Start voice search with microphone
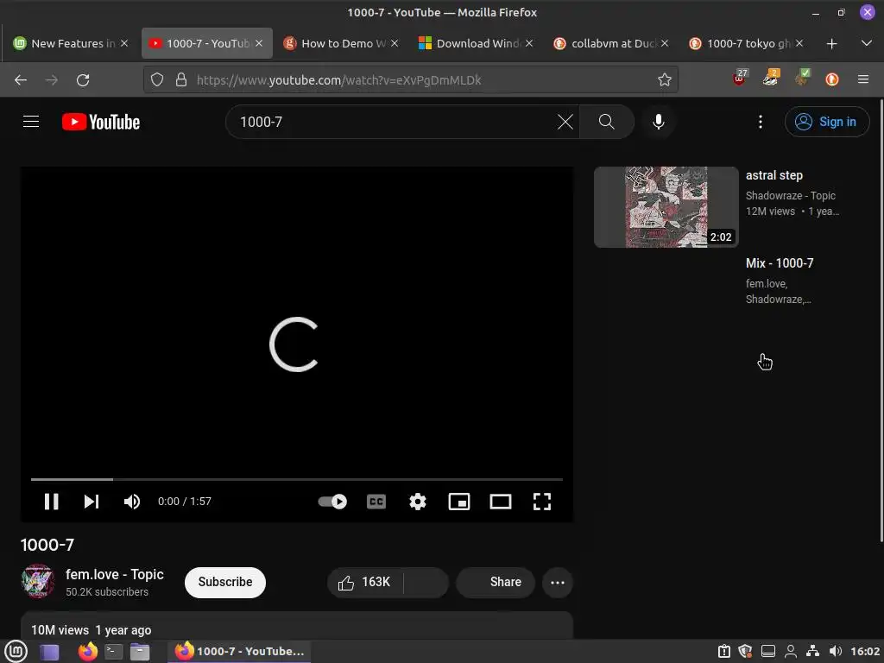Viewport: 884px width, 663px height. (658, 122)
